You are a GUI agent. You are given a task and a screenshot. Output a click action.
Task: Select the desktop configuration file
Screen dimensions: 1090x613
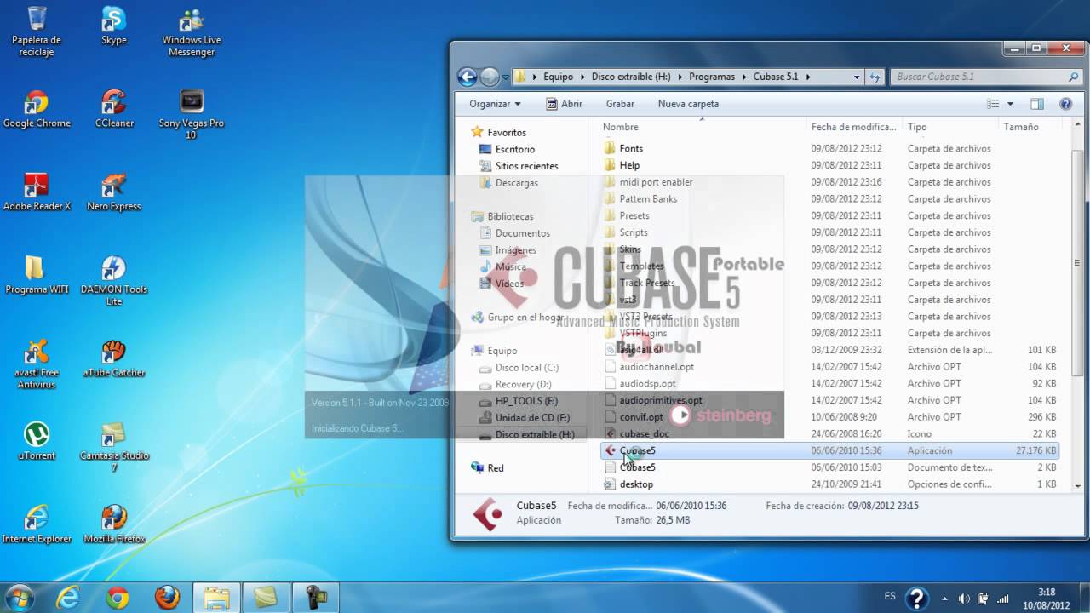pyautogui.click(x=830, y=484)
